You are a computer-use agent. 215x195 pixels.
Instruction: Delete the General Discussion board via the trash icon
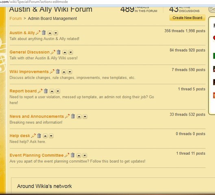[x=59, y=52]
